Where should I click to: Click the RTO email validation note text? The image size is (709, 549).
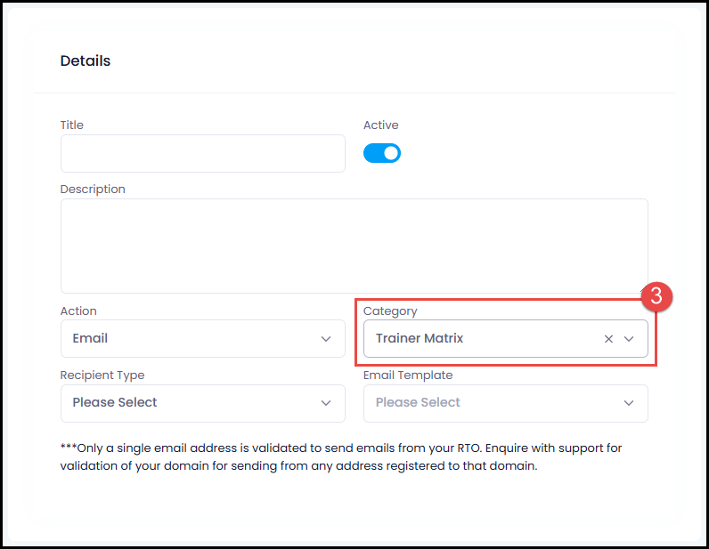coord(341,456)
